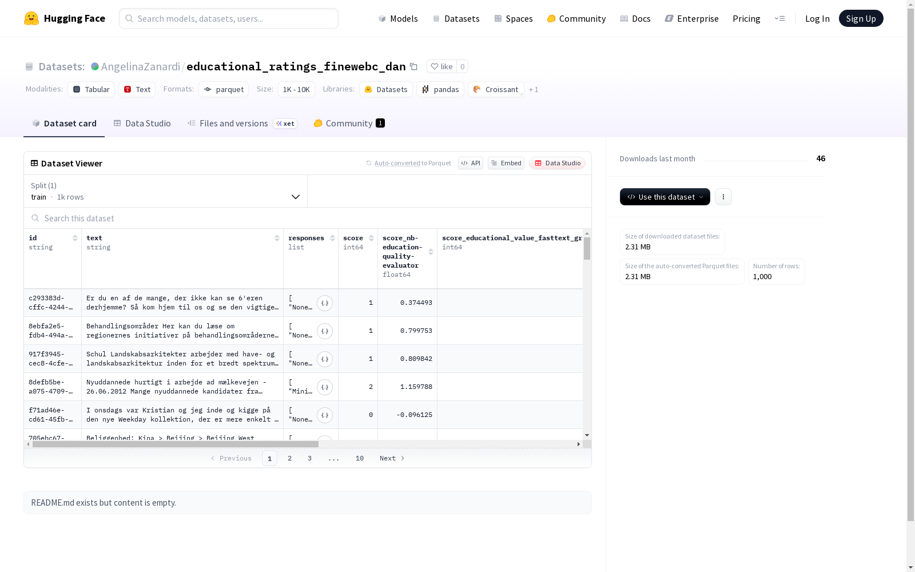
Task: Sort by score_nb-education-quality-evaluator column
Action: [x=431, y=252]
